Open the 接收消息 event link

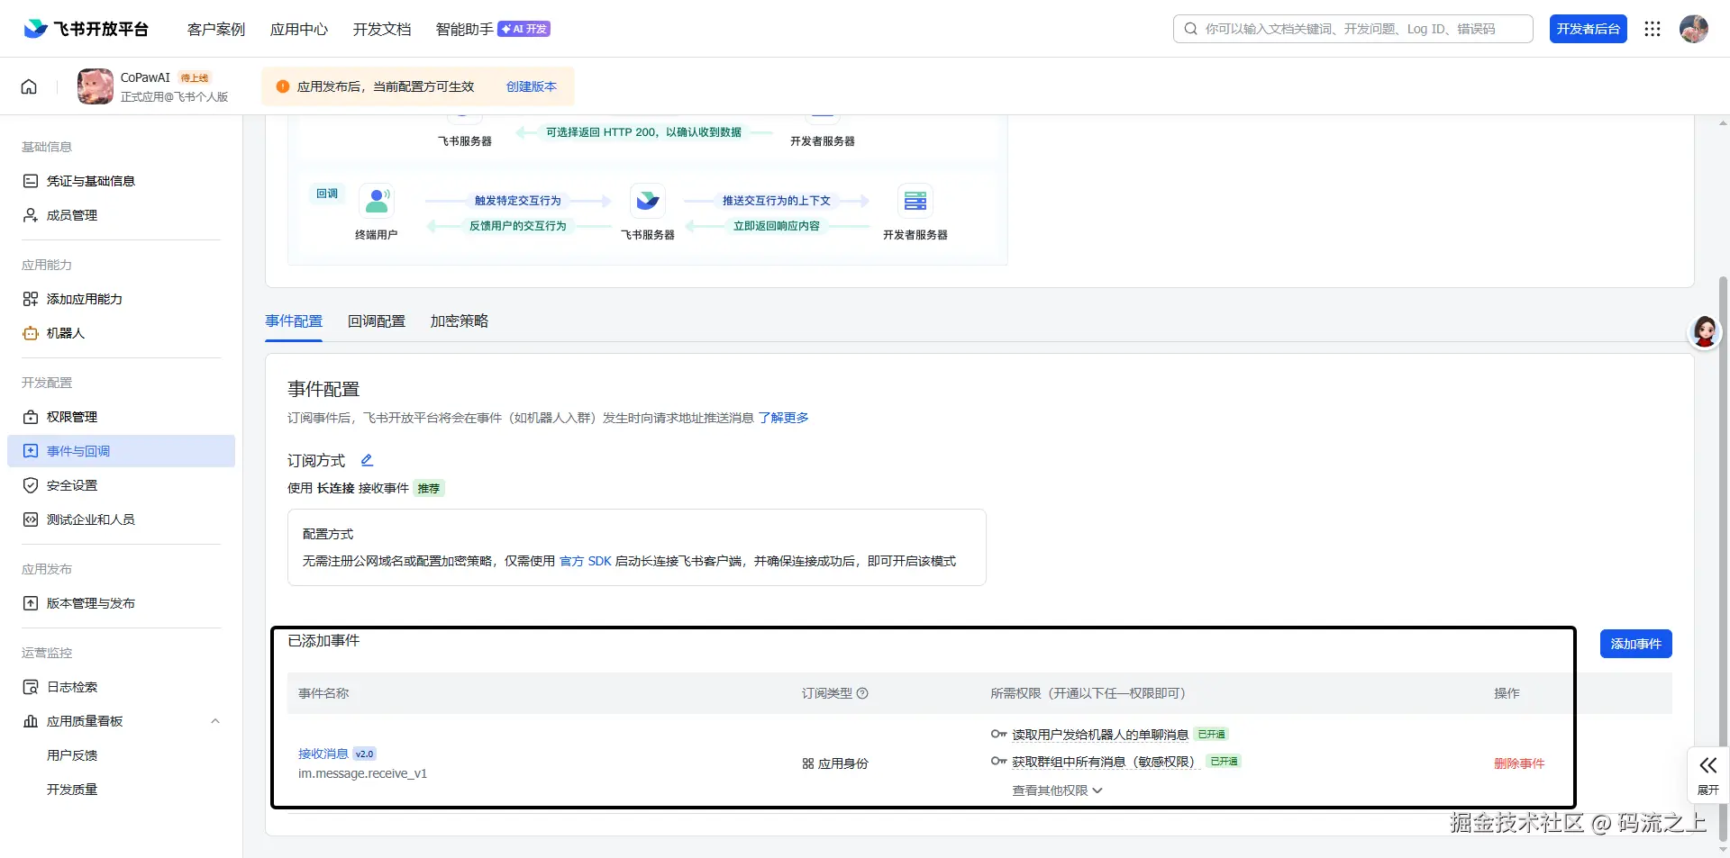323,754
